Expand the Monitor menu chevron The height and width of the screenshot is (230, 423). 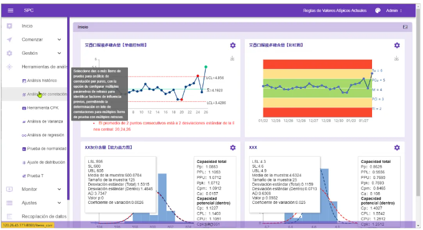(60, 189)
